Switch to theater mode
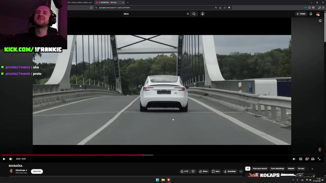 [313, 159]
